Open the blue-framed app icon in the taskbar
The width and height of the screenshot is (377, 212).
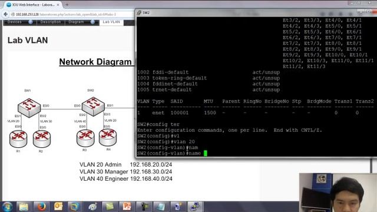pos(75,207)
